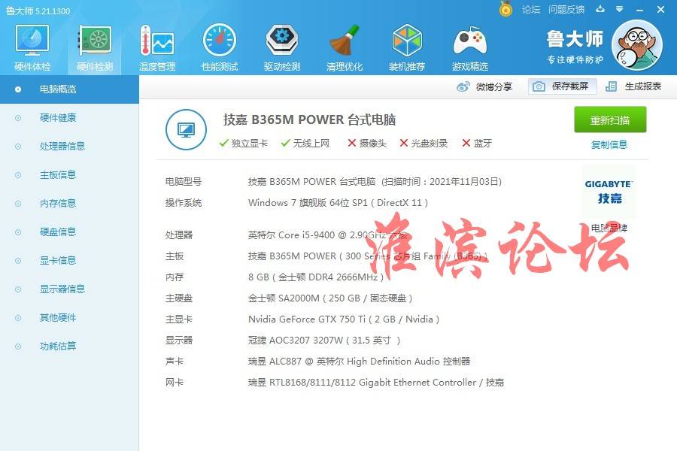Click the 蓝牙 feature indicator

click(x=477, y=144)
